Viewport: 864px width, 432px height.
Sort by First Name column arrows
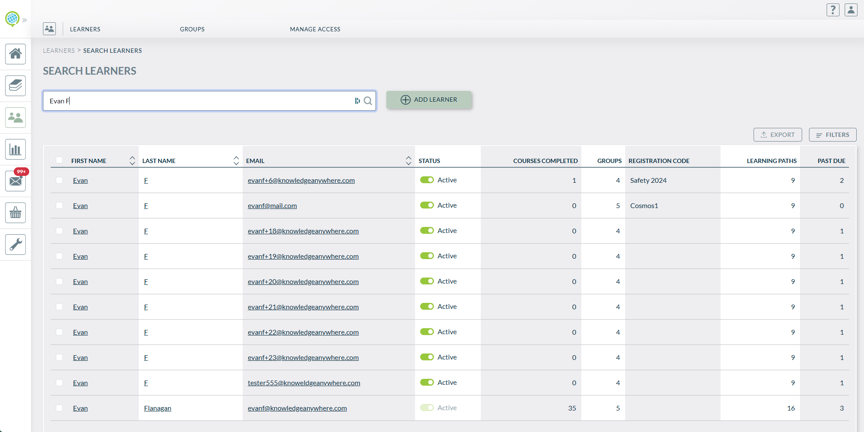(x=132, y=160)
